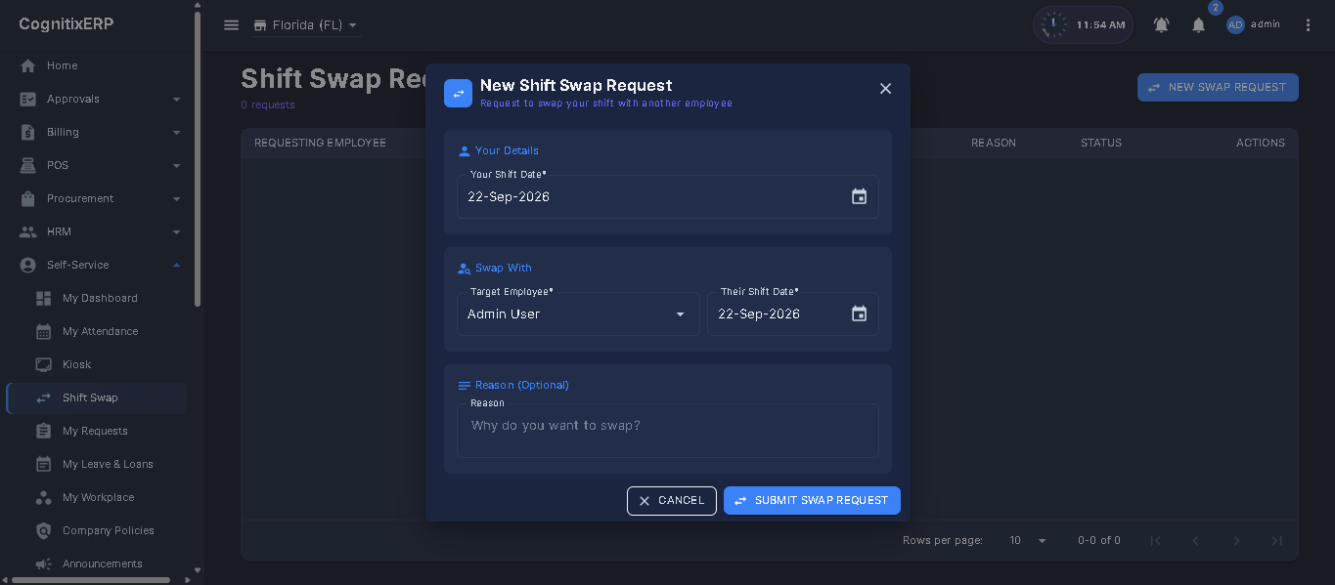Open Kiosk page
This screenshot has width=1335, height=585.
97,364
